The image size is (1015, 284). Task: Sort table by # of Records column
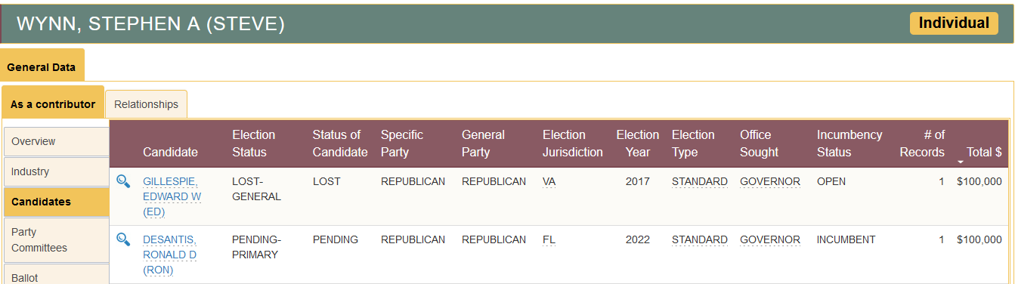[x=922, y=144]
